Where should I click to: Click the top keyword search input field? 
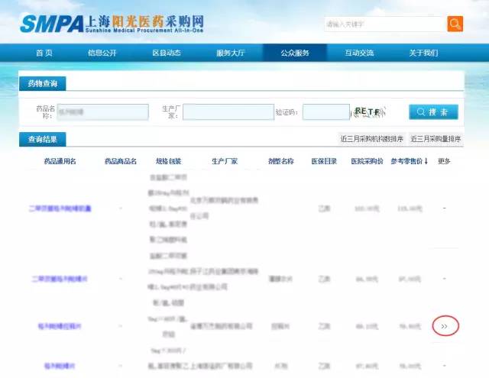pos(384,24)
